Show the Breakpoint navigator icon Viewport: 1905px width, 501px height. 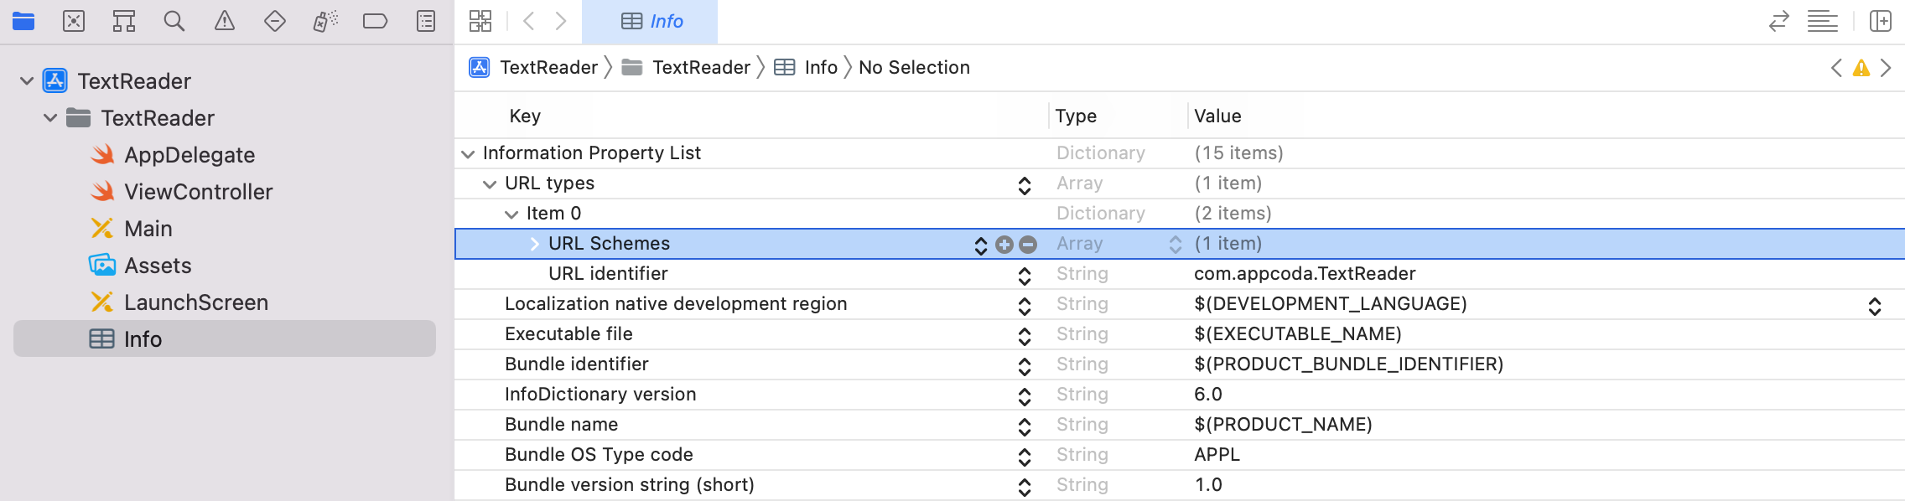[375, 21]
